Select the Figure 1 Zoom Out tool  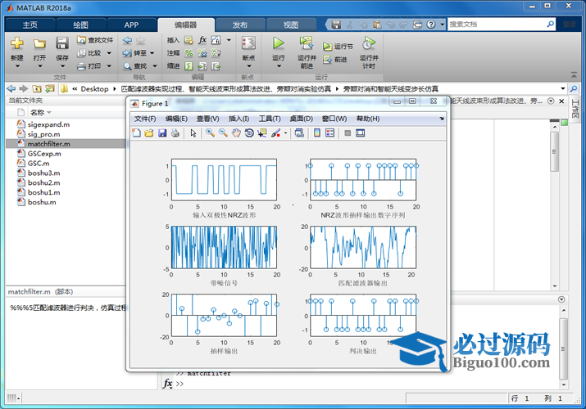click(x=223, y=133)
